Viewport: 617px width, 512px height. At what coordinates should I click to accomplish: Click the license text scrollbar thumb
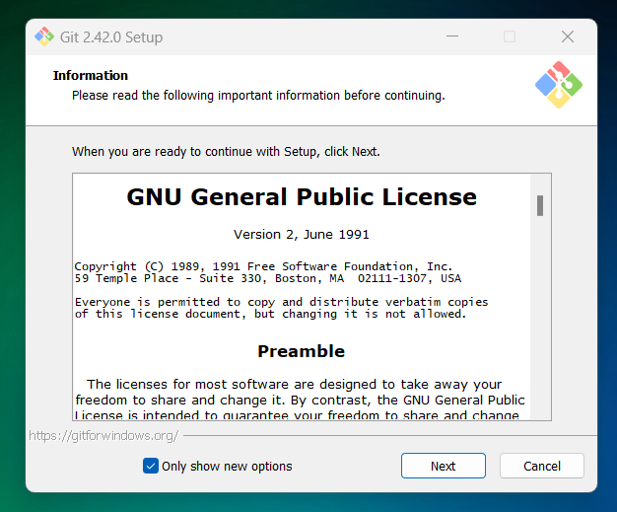540,205
